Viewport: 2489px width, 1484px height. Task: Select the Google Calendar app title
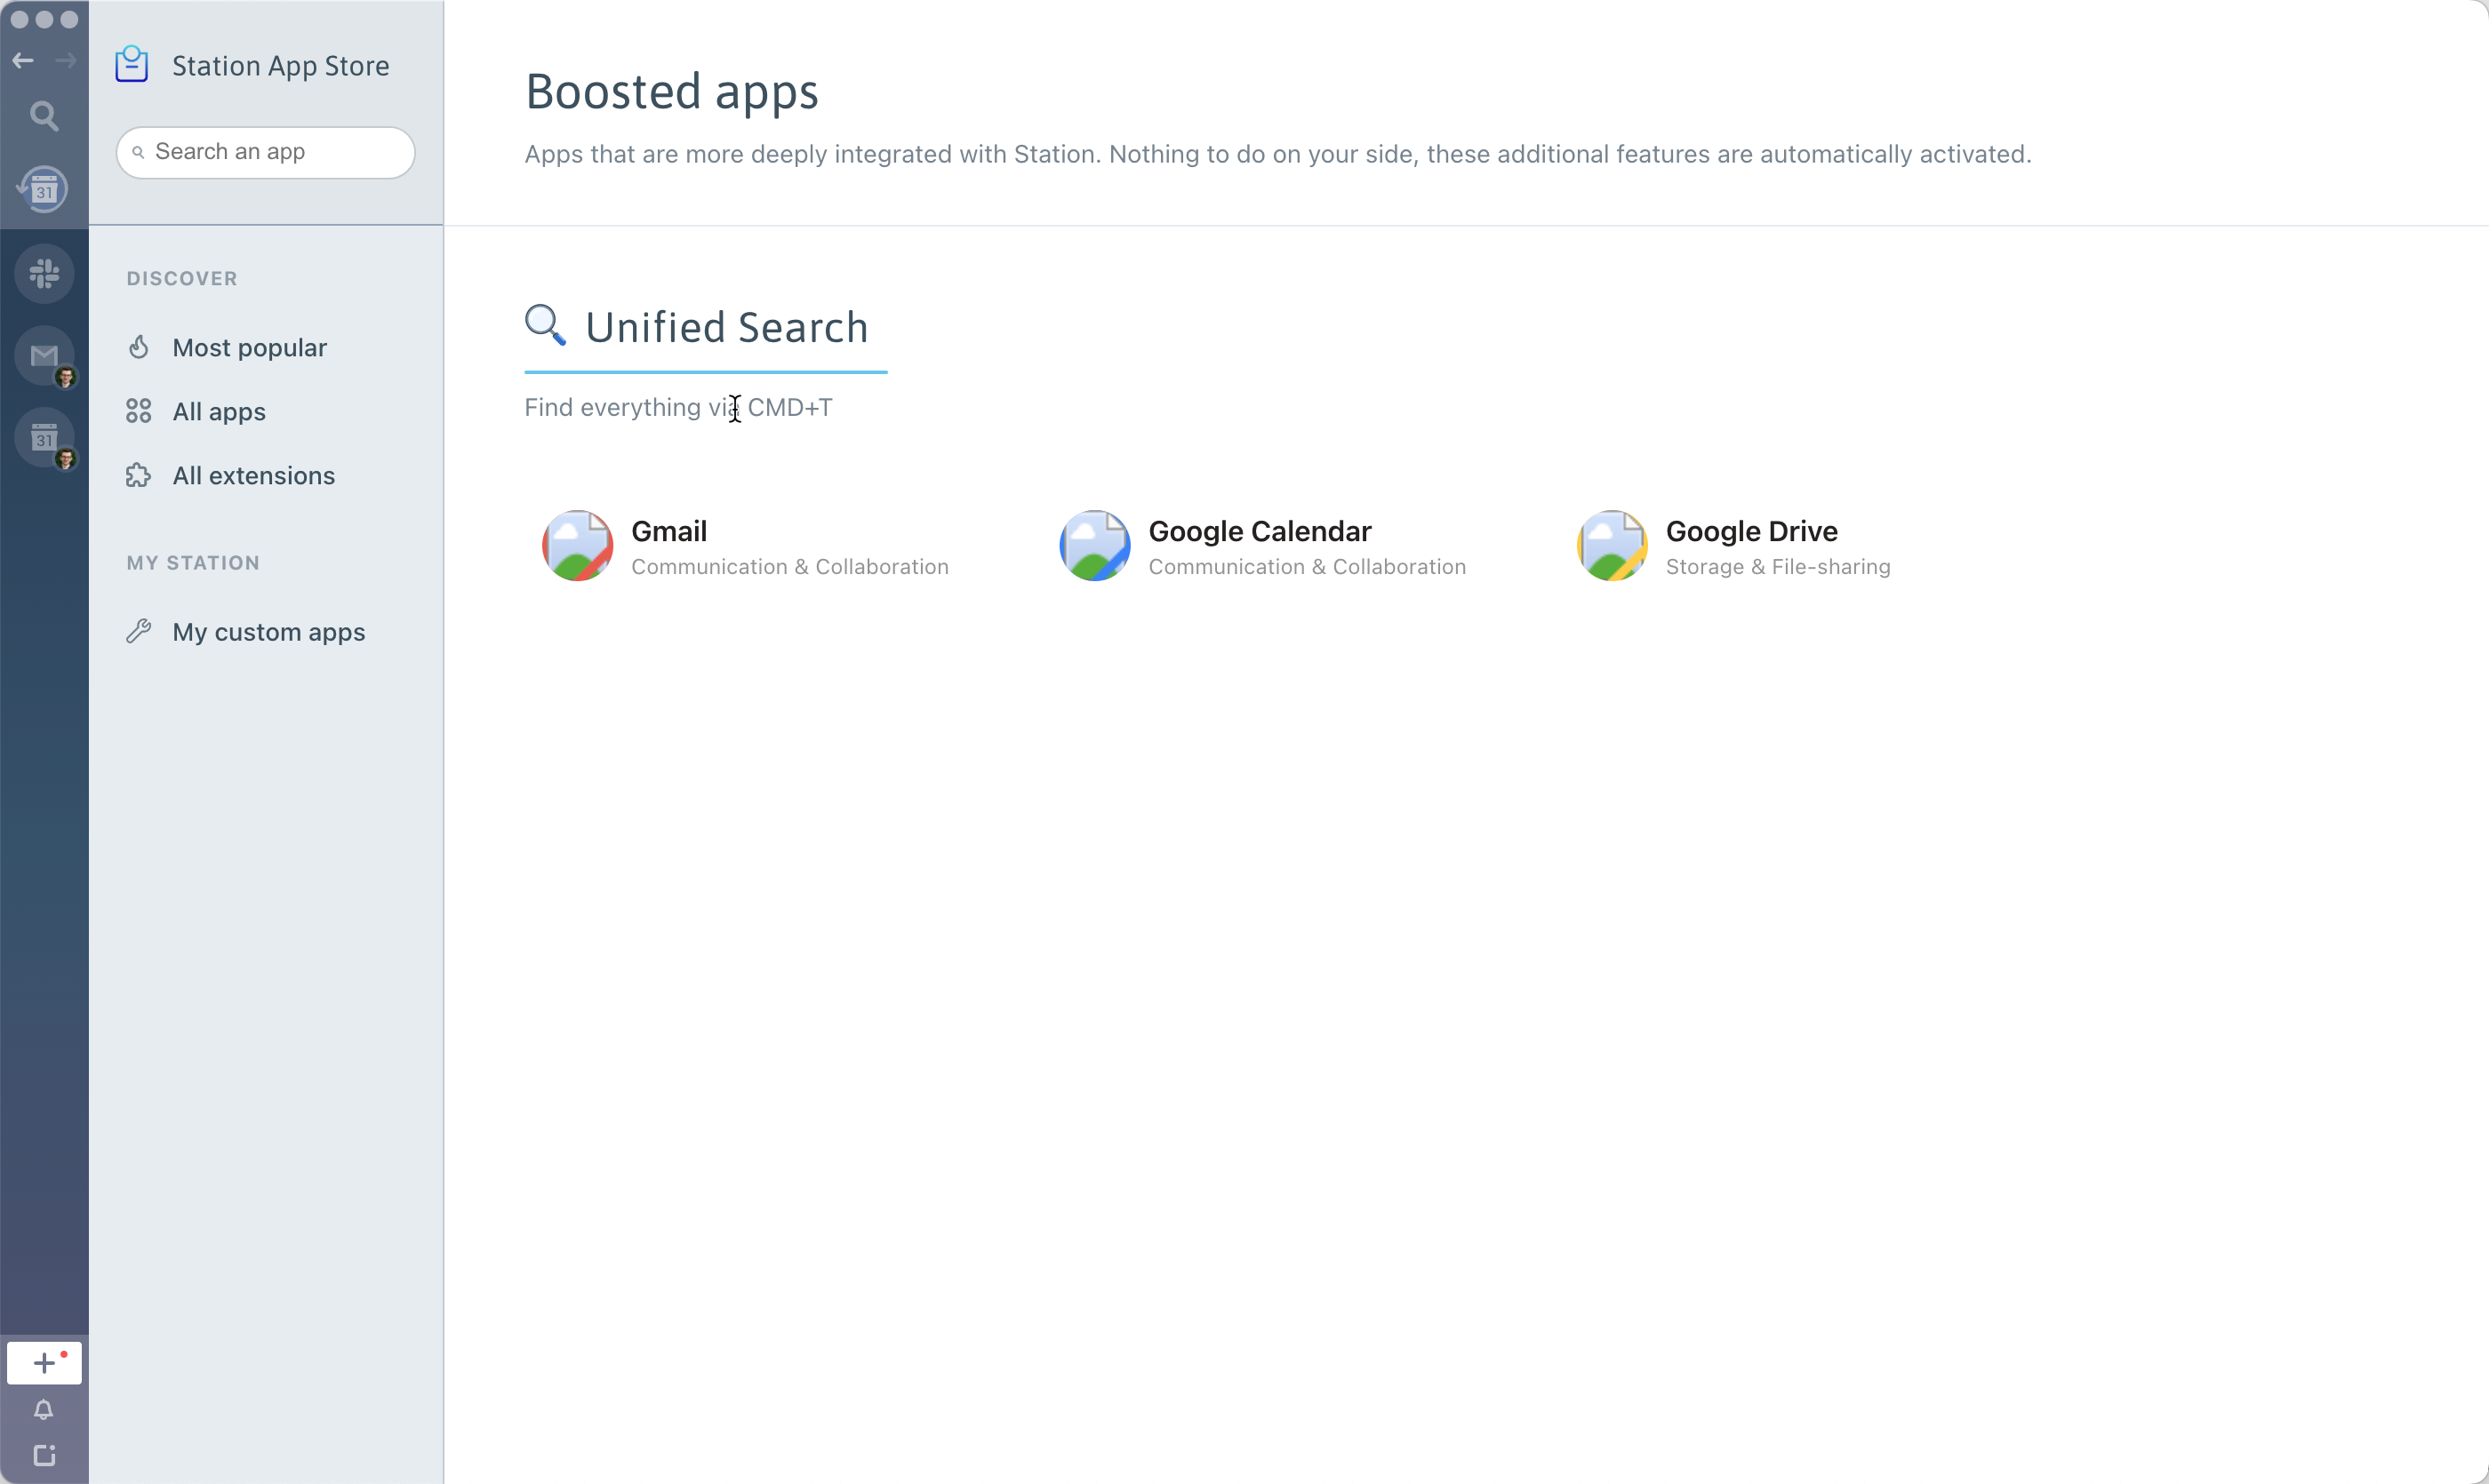tap(1260, 531)
